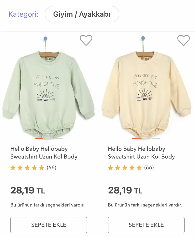The image size is (195, 237).
Task: Open the green Hello Baby Sweatshirt title link
Action: click(x=44, y=153)
